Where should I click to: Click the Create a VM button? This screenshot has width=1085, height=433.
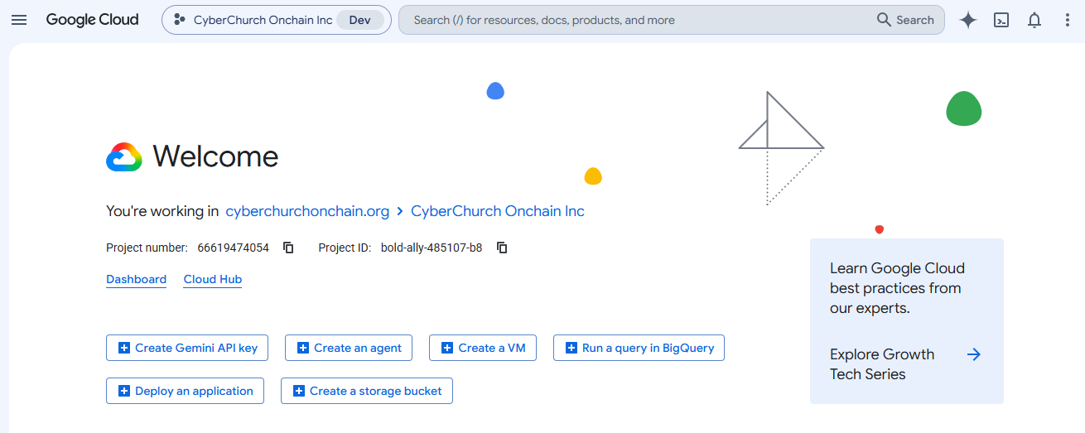click(483, 348)
